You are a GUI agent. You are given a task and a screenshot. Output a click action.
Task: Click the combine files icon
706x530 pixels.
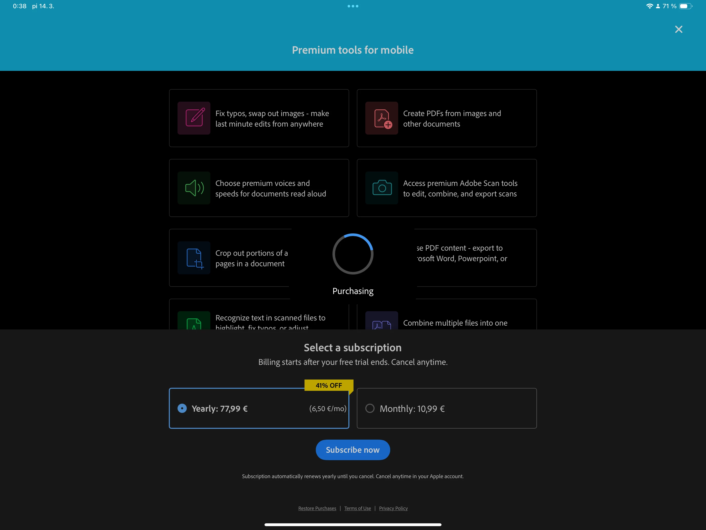click(381, 323)
